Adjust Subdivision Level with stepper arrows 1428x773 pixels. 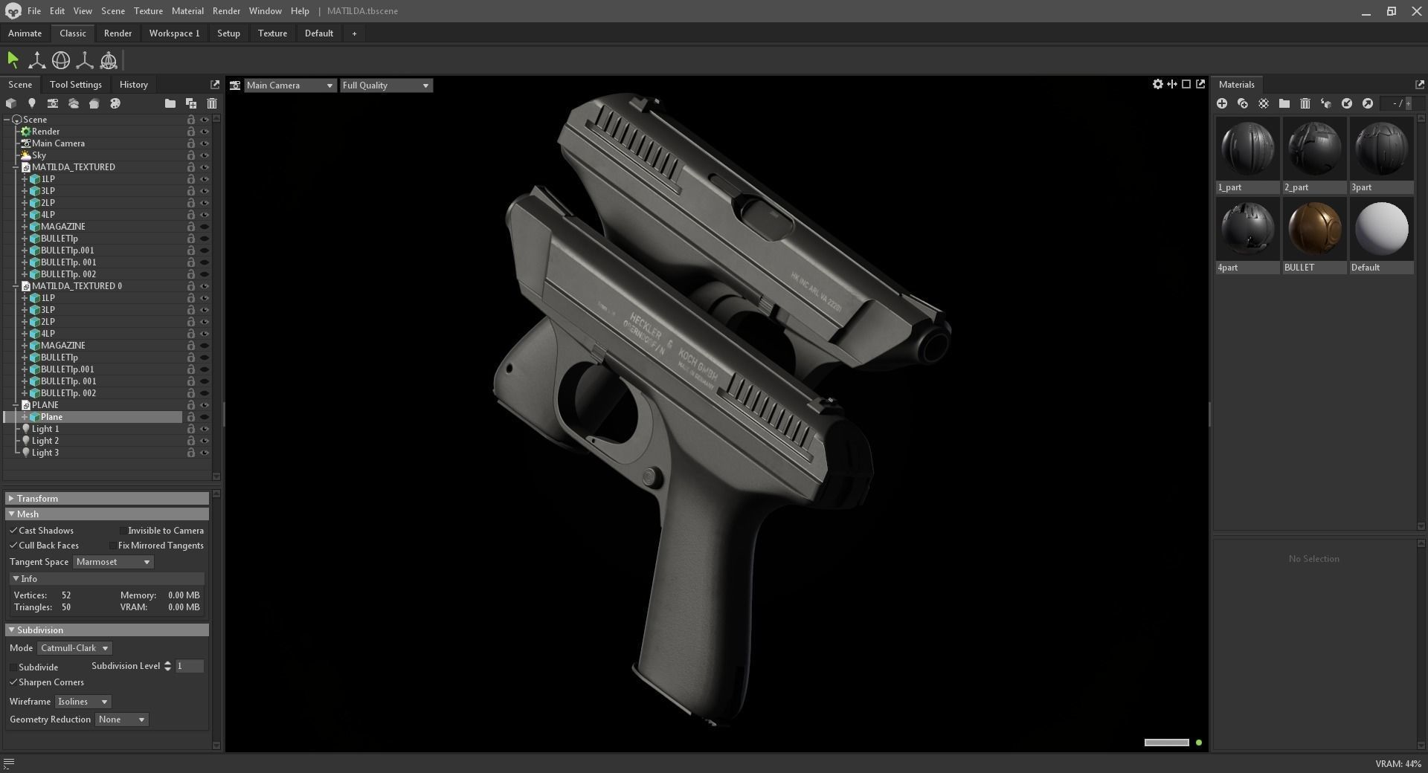(x=167, y=666)
